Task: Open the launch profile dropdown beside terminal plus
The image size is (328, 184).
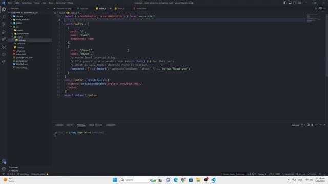Action: click(304, 125)
